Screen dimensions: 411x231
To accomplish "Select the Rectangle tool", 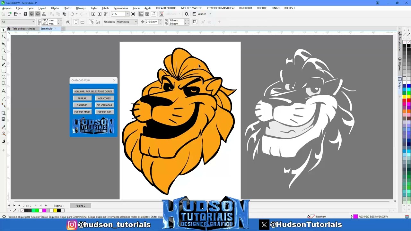I will pos(4,71).
